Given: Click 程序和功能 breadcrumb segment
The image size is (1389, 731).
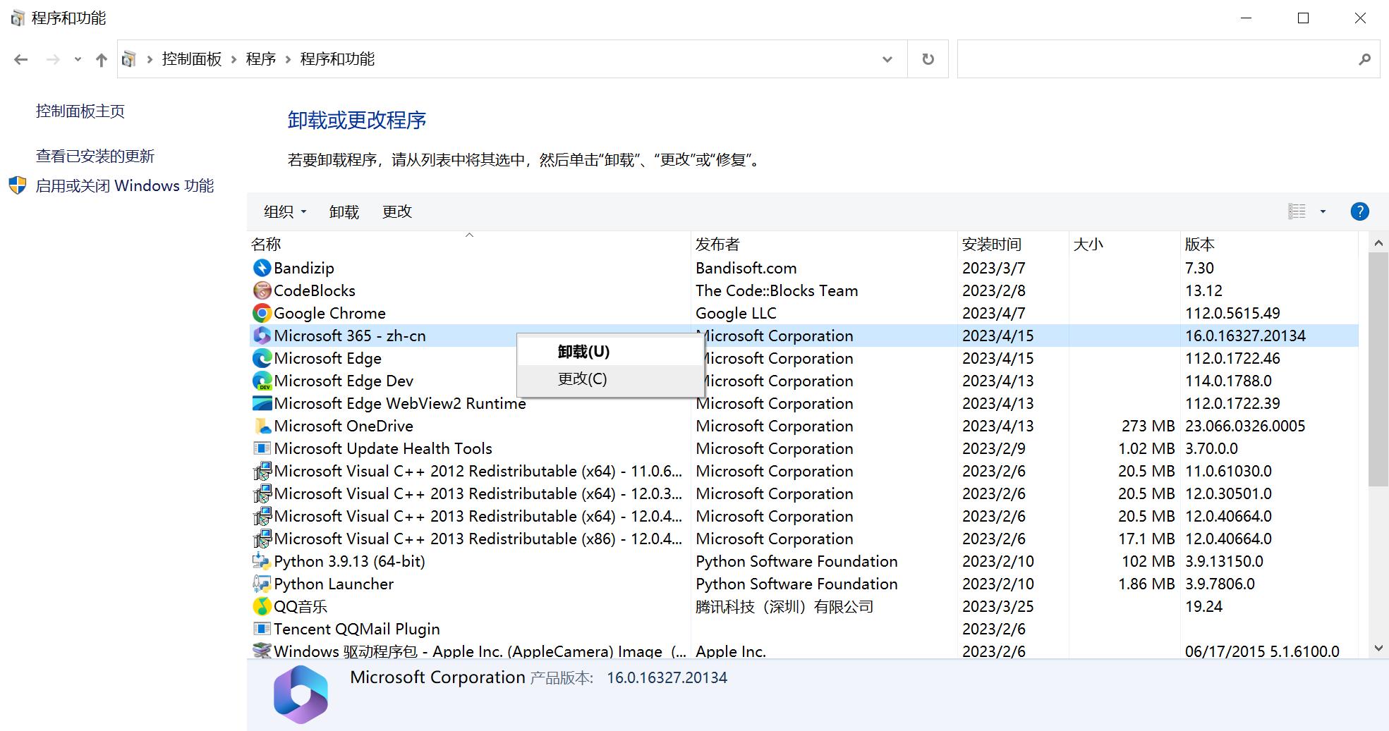Looking at the screenshot, I should [337, 59].
